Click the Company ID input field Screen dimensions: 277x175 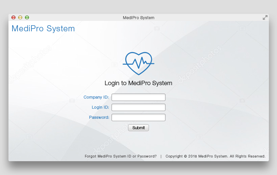[x=138, y=97]
